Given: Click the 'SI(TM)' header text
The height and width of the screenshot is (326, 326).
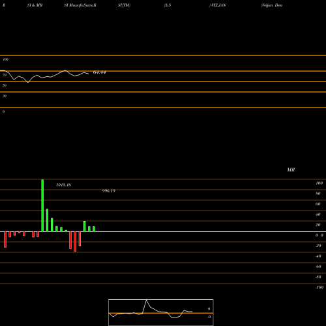Looking at the screenshot, I should coord(124,5).
